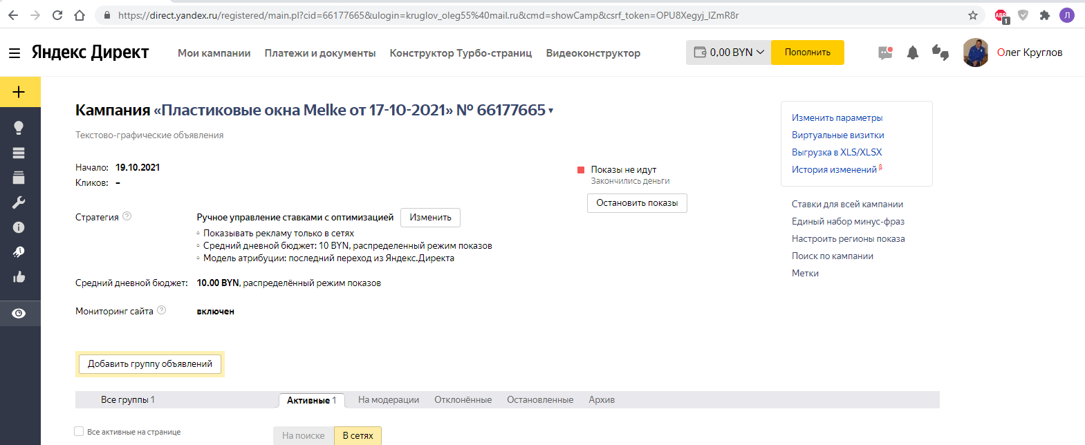Image resolution: width=1085 pixels, height=445 pixels.
Task: Reload the page with browser refresh icon
Action: tap(57, 15)
